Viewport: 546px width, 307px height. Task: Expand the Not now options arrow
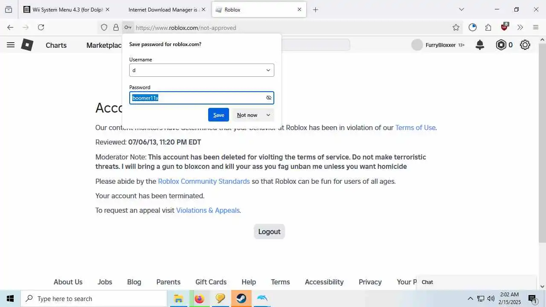coord(268,115)
